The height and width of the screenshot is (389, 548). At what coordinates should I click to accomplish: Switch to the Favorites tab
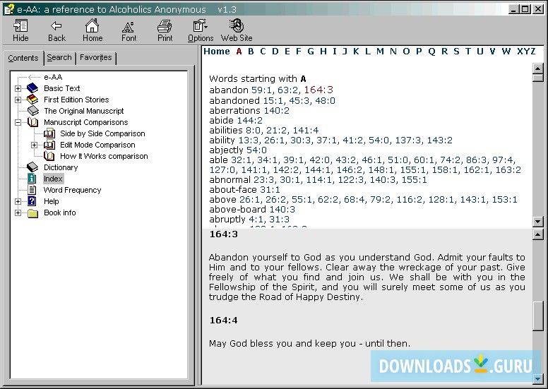pos(95,58)
